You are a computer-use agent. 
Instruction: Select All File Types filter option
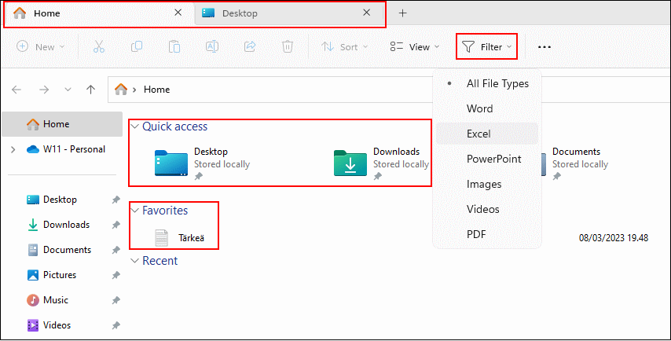(x=487, y=84)
